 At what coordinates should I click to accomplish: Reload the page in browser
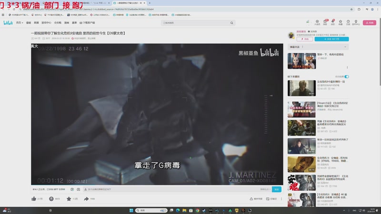point(14,9)
